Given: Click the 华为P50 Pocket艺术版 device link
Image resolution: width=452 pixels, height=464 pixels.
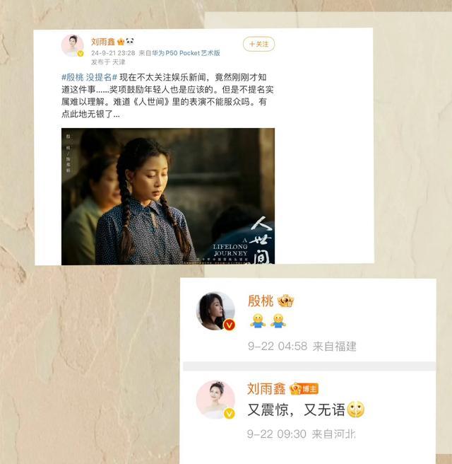Looking at the screenshot, I should 186,53.
